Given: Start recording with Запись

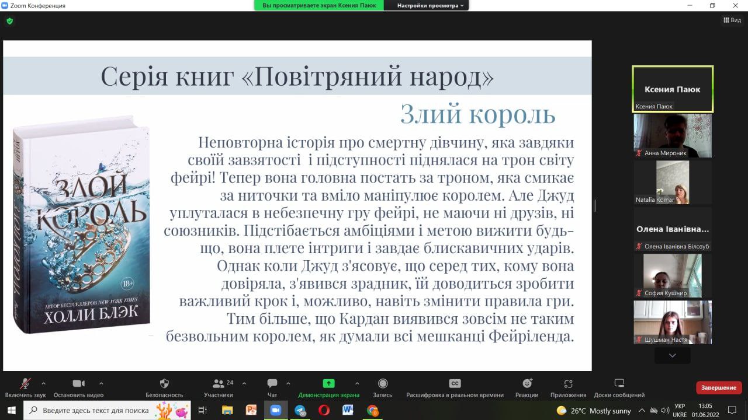Looking at the screenshot, I should pos(383,387).
